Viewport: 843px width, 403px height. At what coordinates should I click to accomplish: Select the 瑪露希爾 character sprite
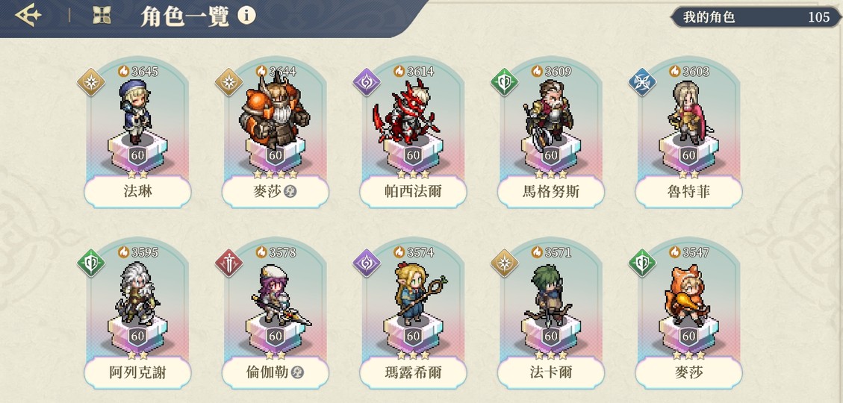click(417, 293)
